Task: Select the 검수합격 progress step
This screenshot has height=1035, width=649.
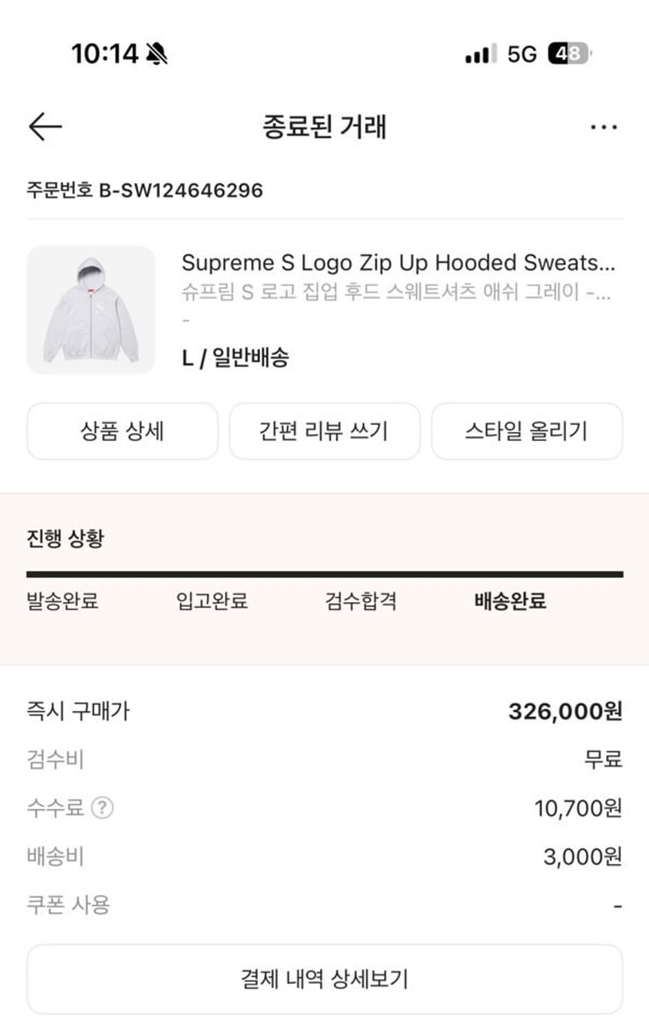Action: tap(361, 600)
